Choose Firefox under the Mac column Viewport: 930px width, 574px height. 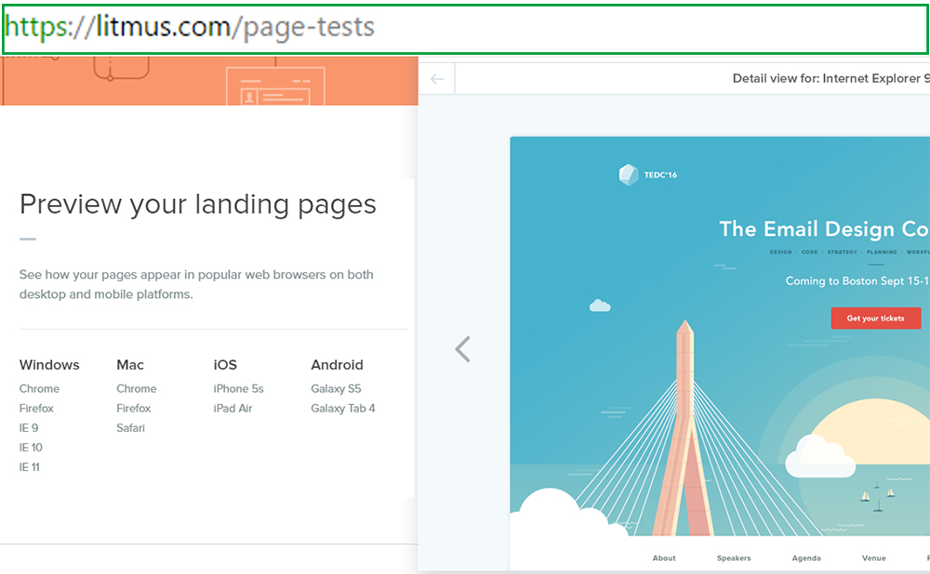click(x=134, y=409)
